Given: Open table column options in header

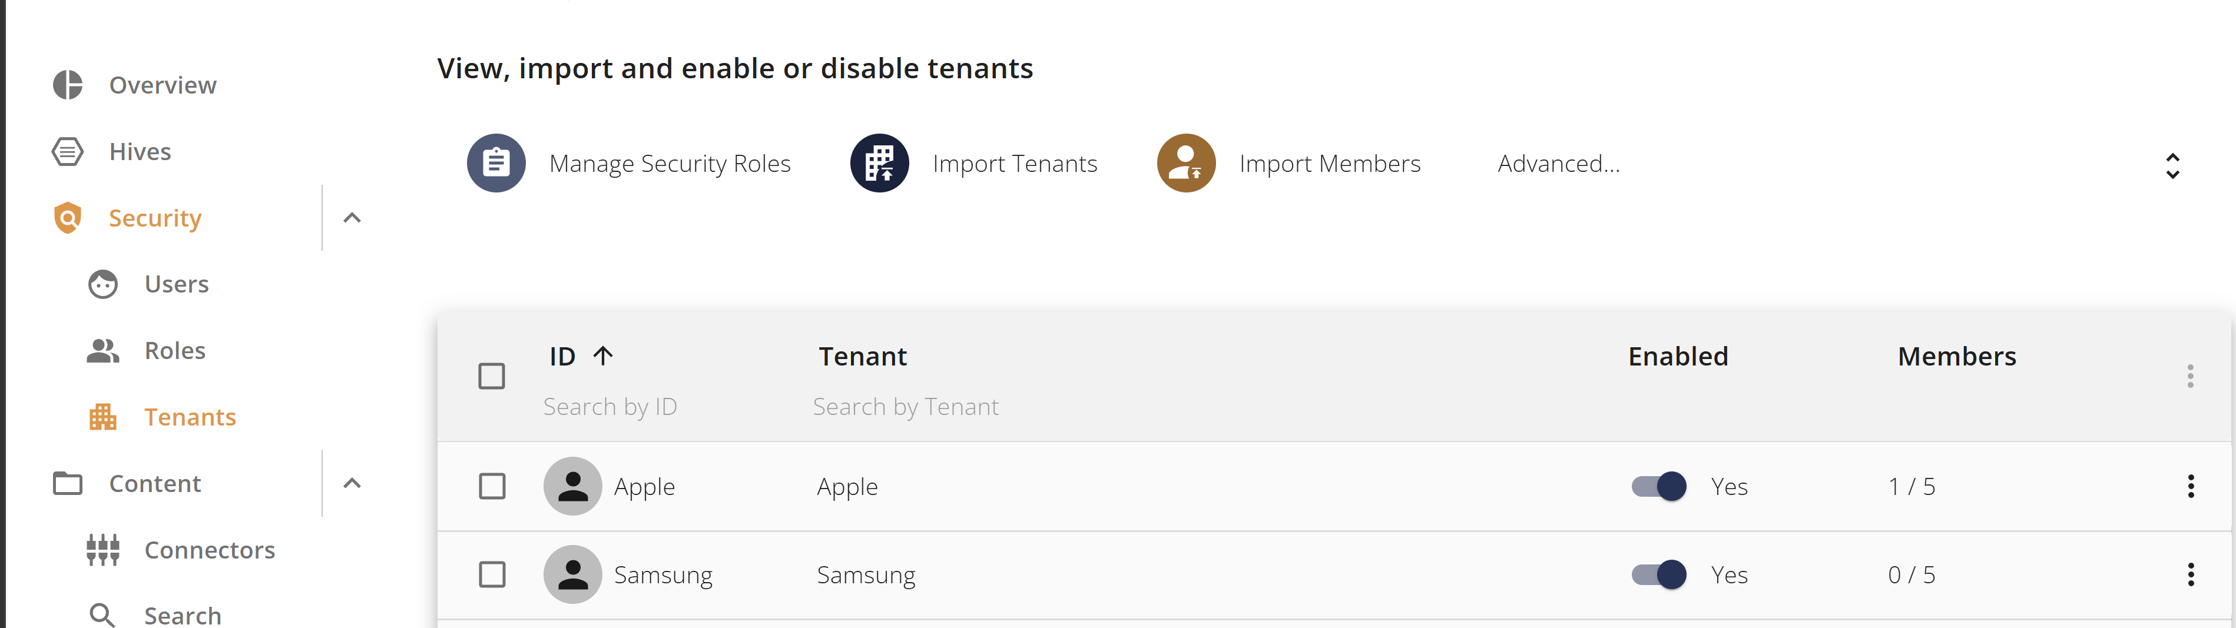Looking at the screenshot, I should point(2190,377).
